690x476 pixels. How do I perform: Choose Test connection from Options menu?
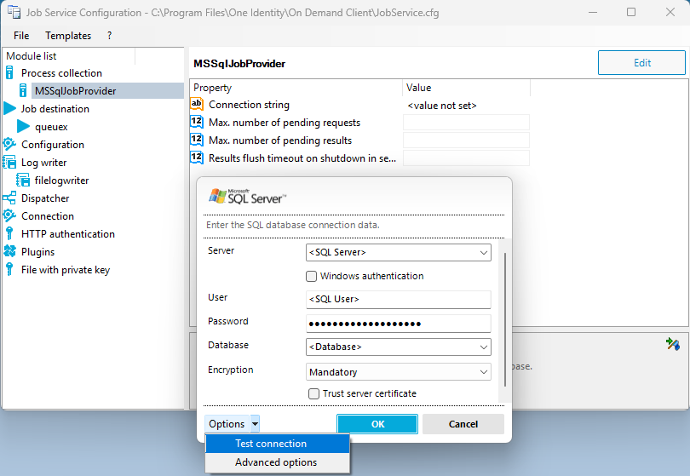278,444
